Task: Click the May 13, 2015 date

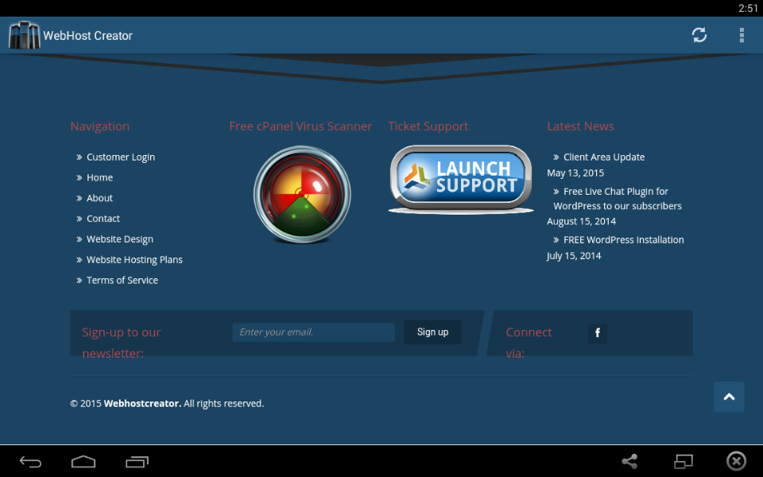Action: point(575,173)
